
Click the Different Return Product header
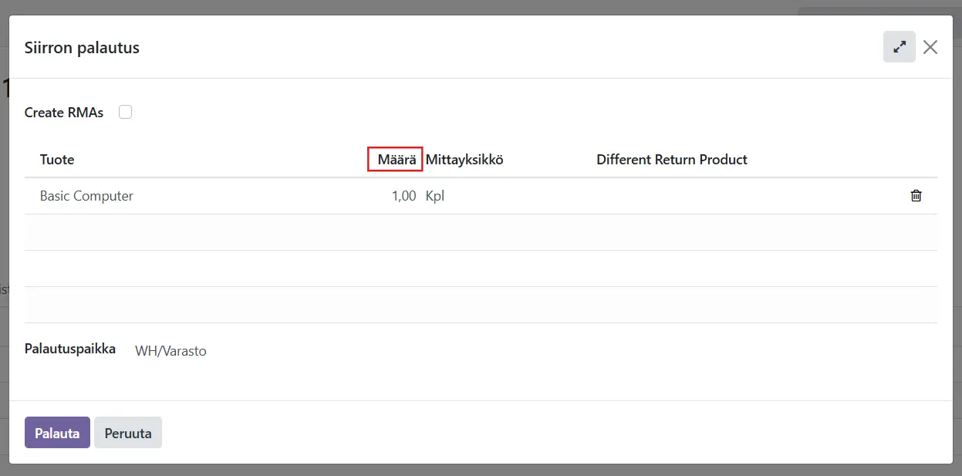point(671,160)
